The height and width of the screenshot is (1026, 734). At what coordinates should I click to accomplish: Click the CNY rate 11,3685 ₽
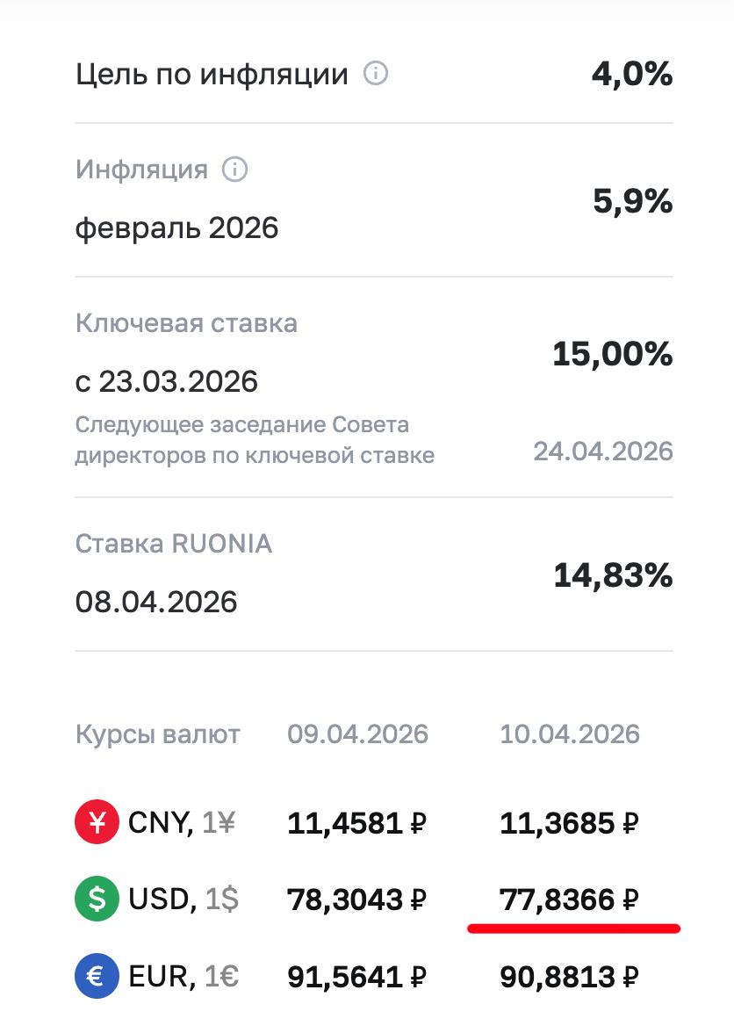point(569,823)
